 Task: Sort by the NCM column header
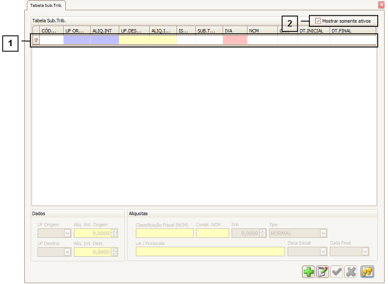[262, 31]
